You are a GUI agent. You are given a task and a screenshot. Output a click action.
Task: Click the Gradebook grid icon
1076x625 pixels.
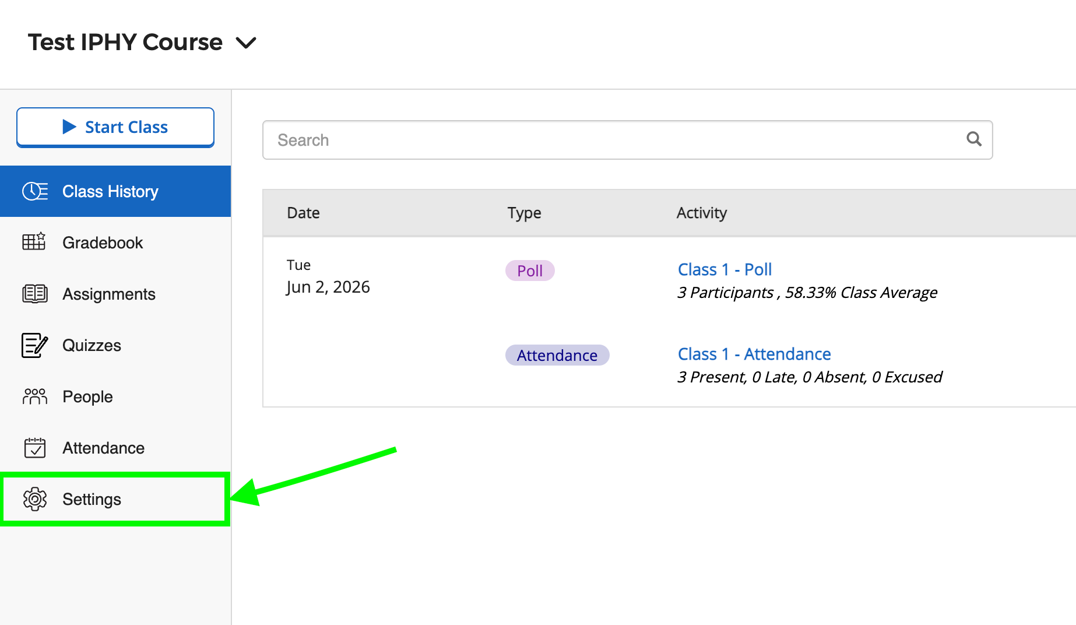34,241
